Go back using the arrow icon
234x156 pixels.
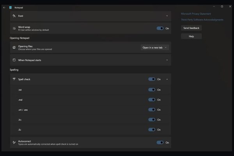pyautogui.click(x=4, y=7)
